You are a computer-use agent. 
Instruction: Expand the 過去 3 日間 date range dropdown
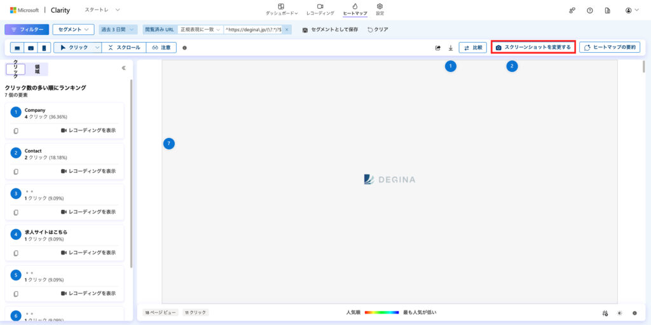[x=118, y=29]
